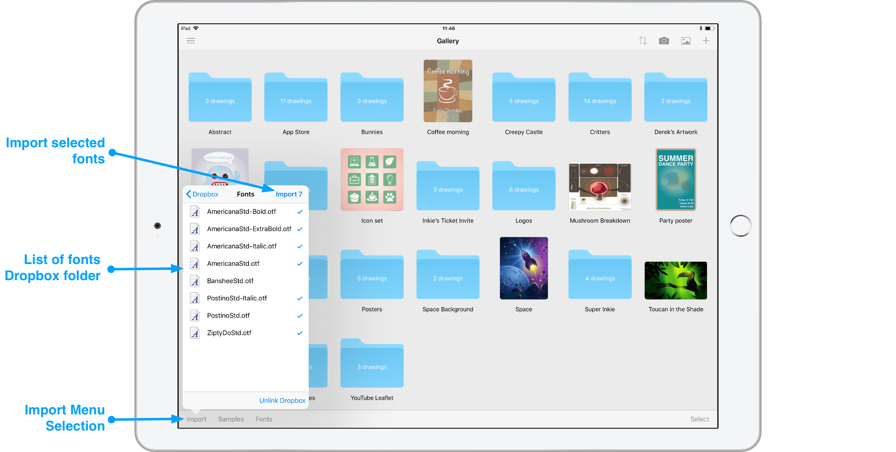Open the camera icon in Gallery toolbar
Viewport: 896px width, 452px height.
coord(664,41)
